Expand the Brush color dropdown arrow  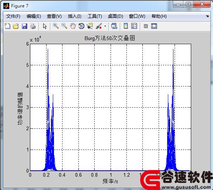[x=105, y=26]
